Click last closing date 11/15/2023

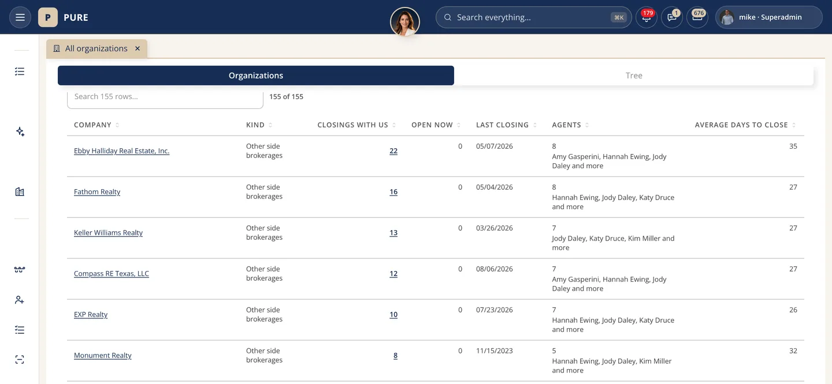[495, 351]
